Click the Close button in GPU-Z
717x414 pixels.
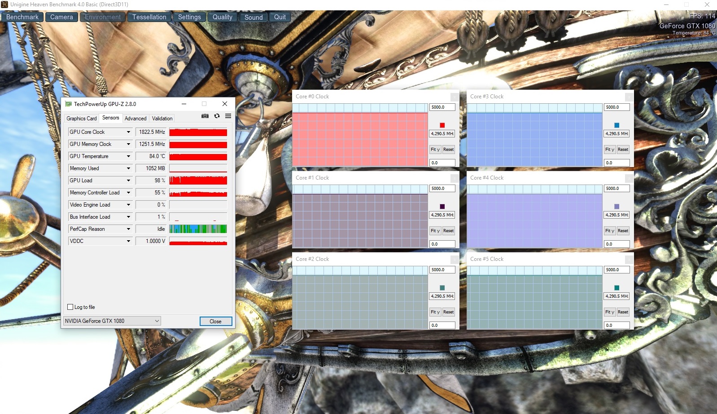point(216,322)
